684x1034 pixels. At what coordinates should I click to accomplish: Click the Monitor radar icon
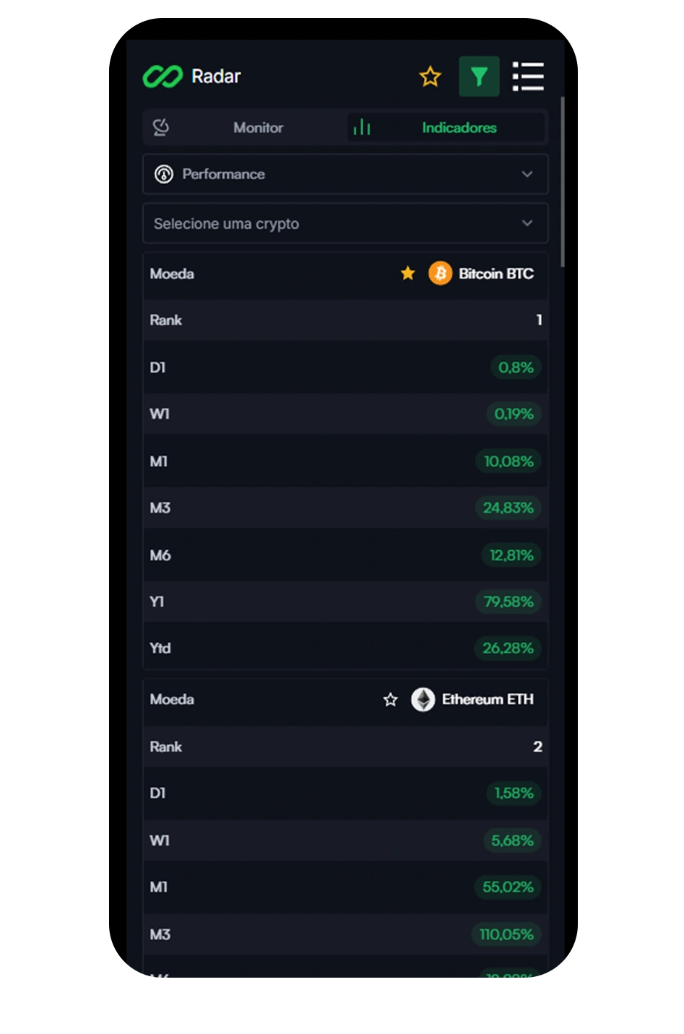click(x=161, y=128)
